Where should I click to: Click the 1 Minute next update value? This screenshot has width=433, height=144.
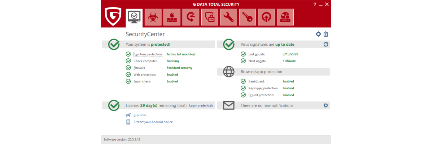[x=289, y=61]
